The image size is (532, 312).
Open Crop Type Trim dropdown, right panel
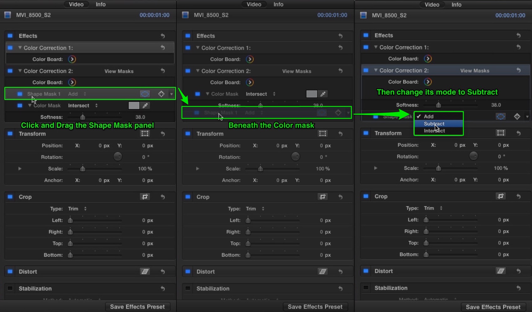point(433,208)
